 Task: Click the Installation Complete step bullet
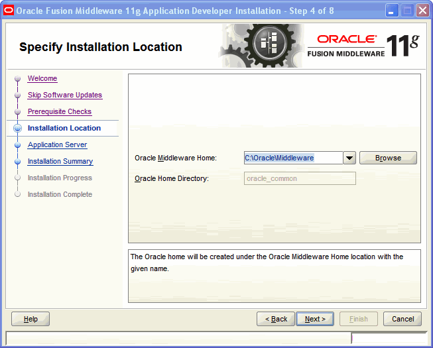coord(18,194)
